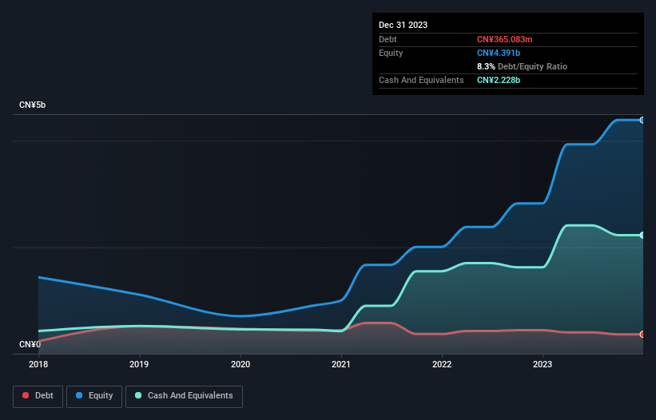Screen dimensions: 656x420
Task: Select the Debt endpoint marker at Dec 2023
Action: coord(642,335)
